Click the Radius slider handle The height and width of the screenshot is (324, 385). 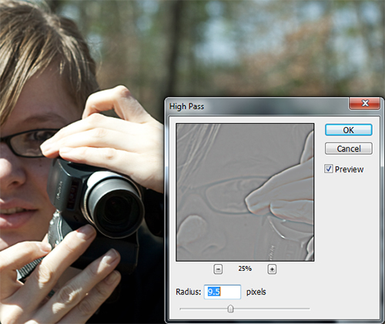[x=230, y=309]
